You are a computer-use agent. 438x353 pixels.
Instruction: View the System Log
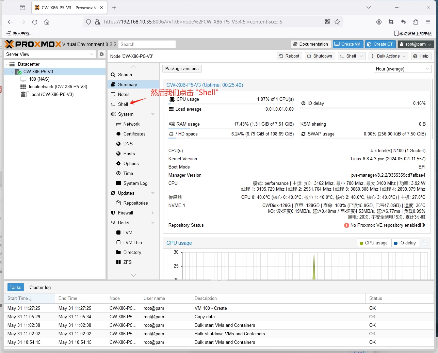coord(135,183)
